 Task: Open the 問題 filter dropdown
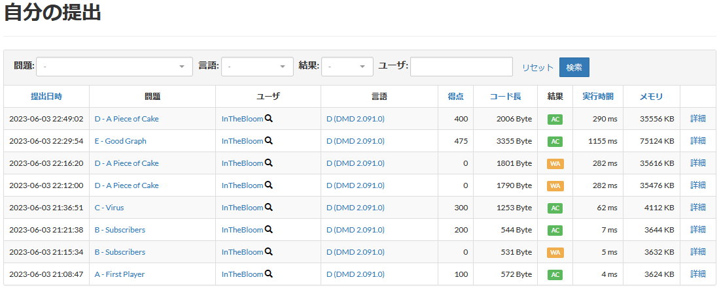click(x=114, y=67)
